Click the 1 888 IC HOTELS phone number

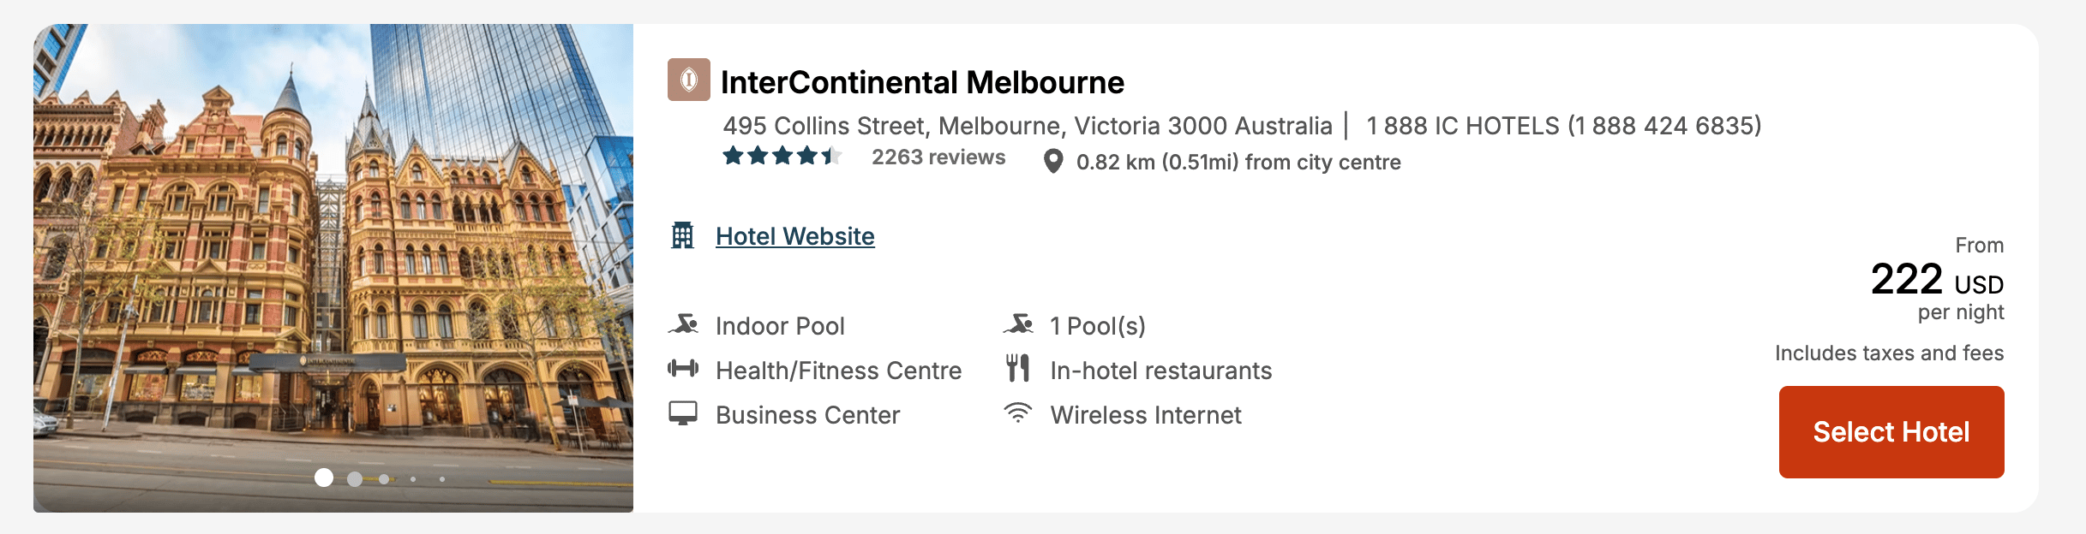[1563, 126]
